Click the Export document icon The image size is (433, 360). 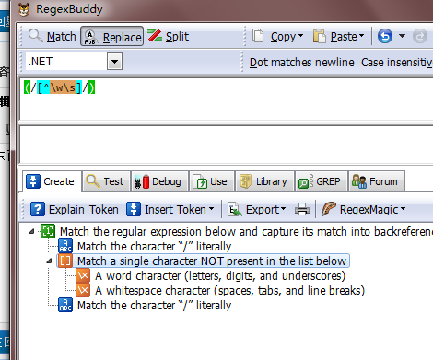tap(235, 209)
